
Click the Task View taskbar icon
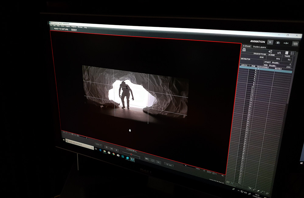(96, 149)
